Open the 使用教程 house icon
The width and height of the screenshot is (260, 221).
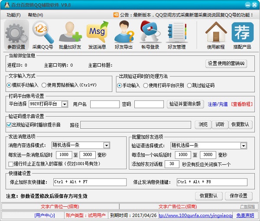point(216,35)
